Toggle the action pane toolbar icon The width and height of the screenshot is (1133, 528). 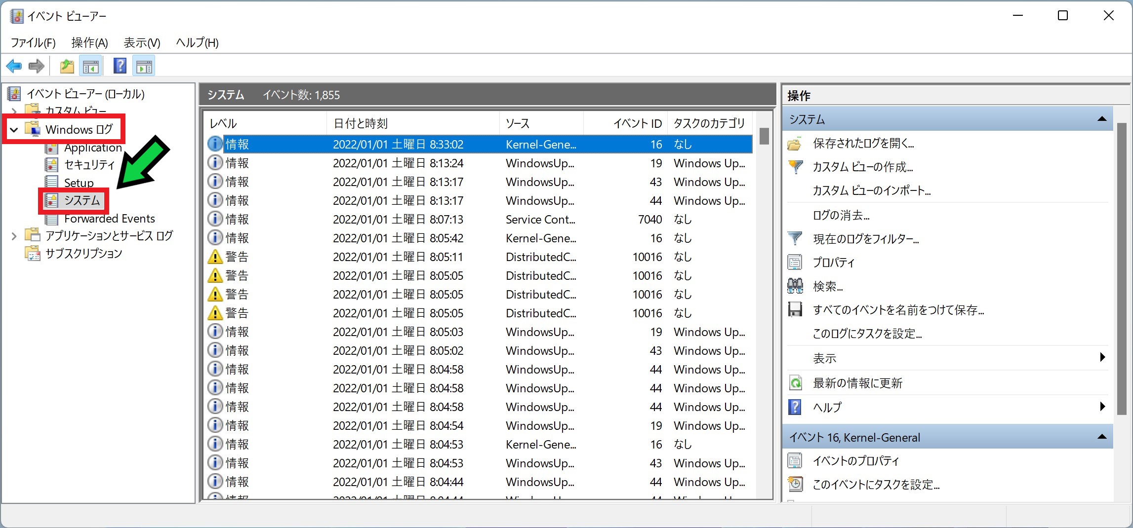pyautogui.click(x=144, y=66)
